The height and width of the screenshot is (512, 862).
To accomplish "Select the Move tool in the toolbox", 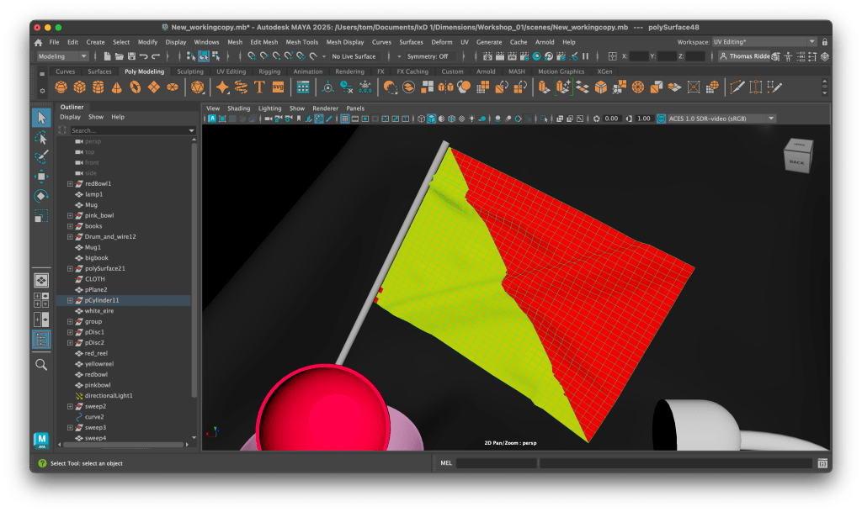I will point(41,177).
